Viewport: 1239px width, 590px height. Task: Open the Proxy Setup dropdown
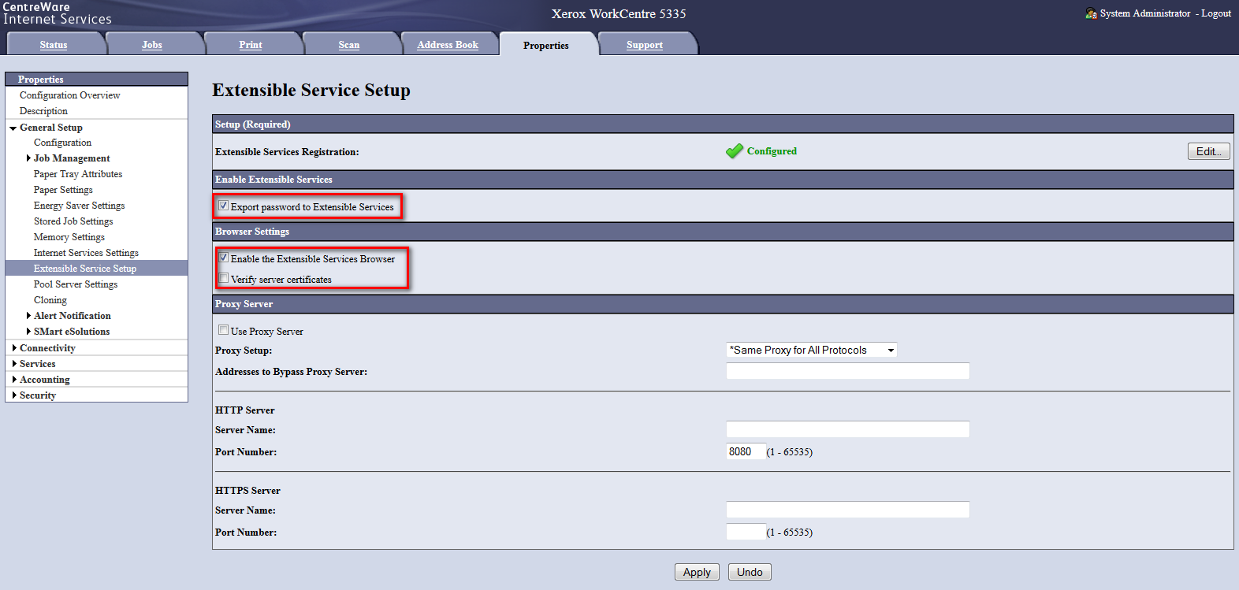pyautogui.click(x=811, y=351)
